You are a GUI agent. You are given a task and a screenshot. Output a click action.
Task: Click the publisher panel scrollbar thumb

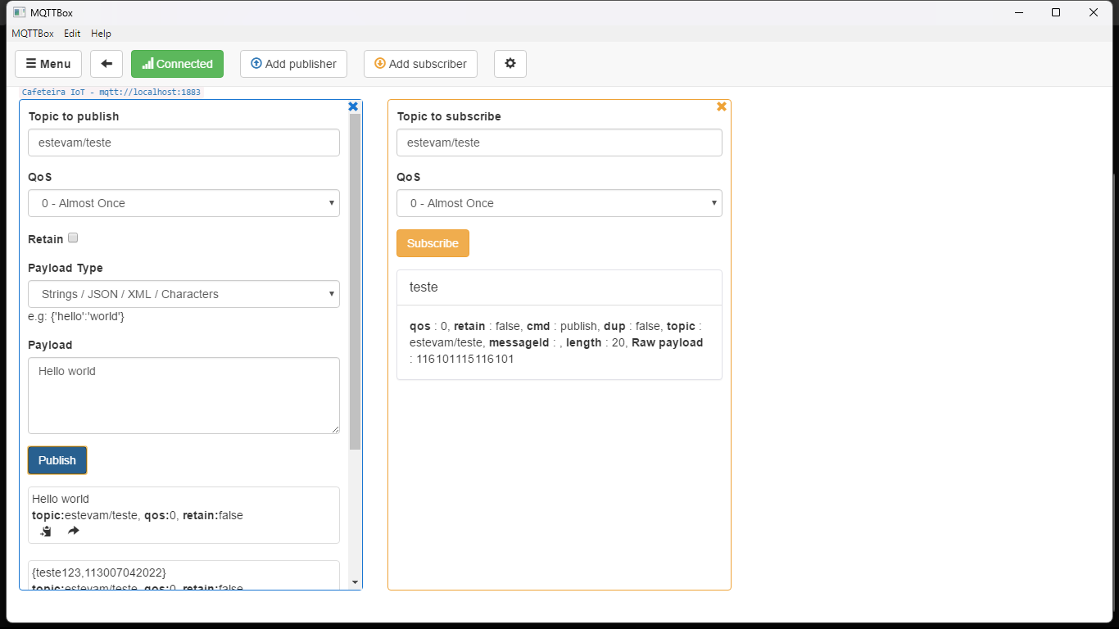[x=355, y=282]
